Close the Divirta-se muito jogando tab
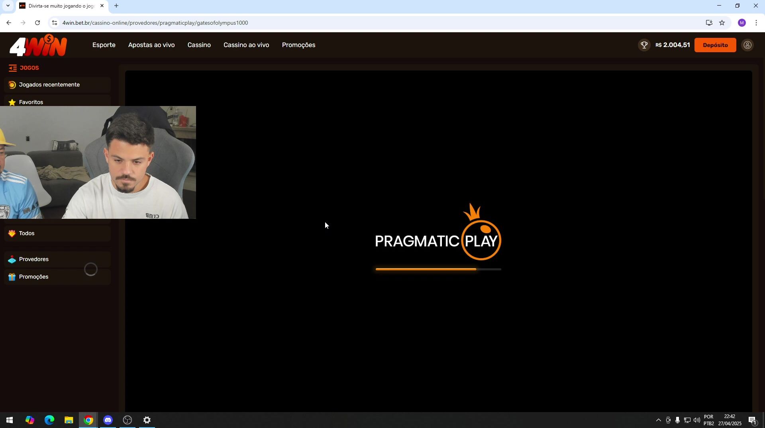 point(102,6)
